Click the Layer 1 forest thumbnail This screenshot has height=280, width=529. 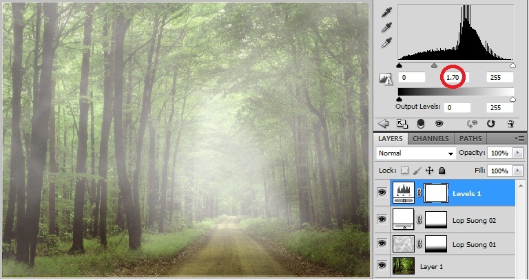[x=404, y=266]
